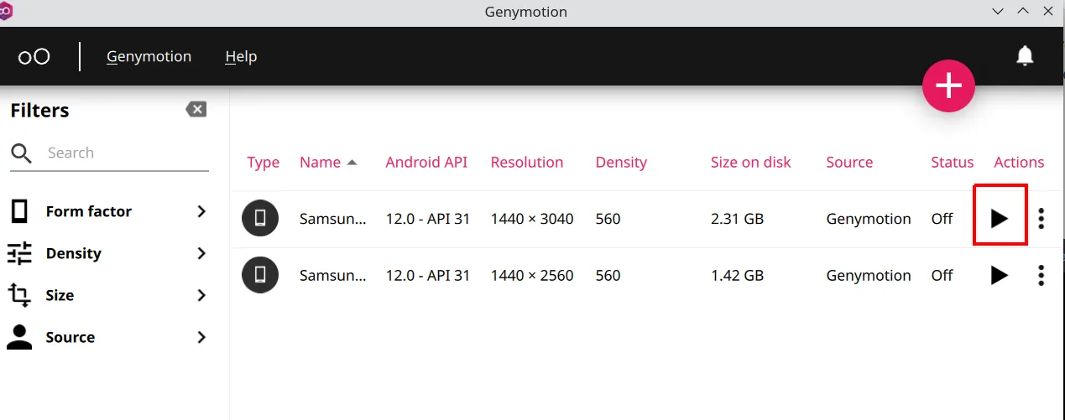Viewport: 1065px width, 420px height.
Task: Open the Help menu
Action: [241, 56]
